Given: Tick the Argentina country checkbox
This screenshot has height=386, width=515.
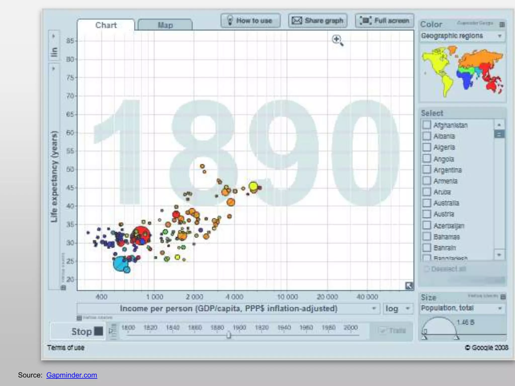Looking at the screenshot, I should pos(427,170).
